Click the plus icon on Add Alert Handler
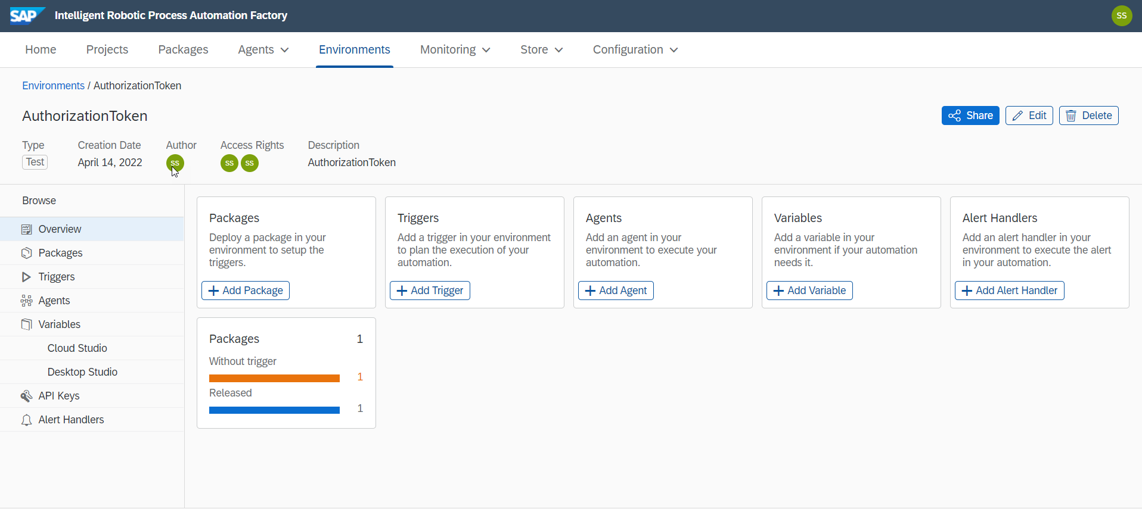This screenshot has width=1142, height=512. [967, 291]
